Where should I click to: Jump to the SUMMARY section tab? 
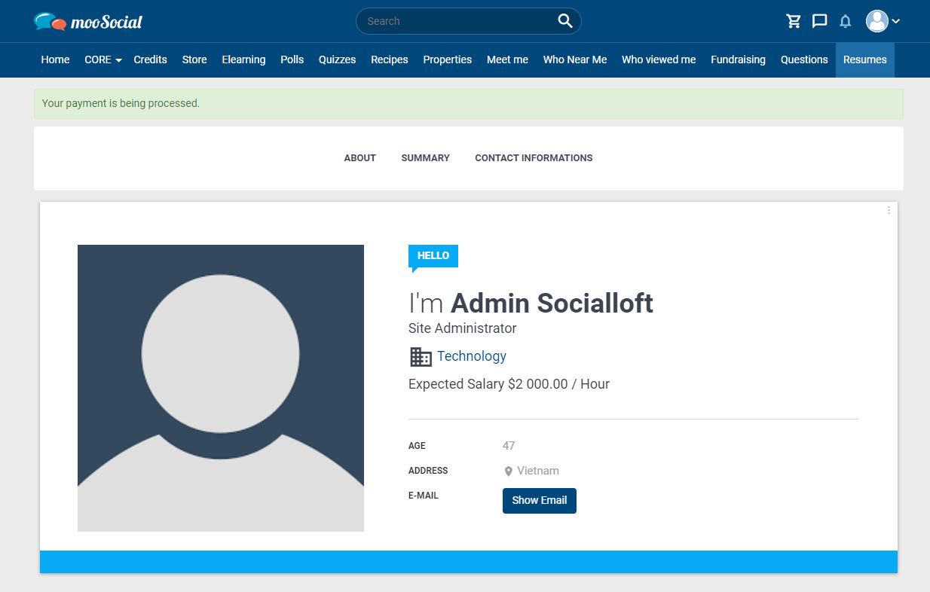coord(425,158)
